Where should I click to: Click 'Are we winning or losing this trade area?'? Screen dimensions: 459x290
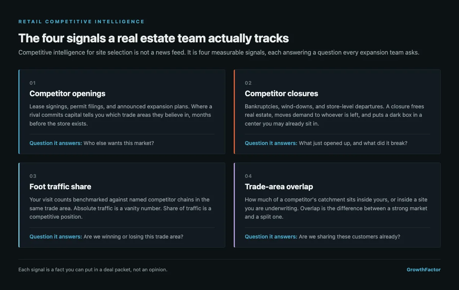pos(133,237)
